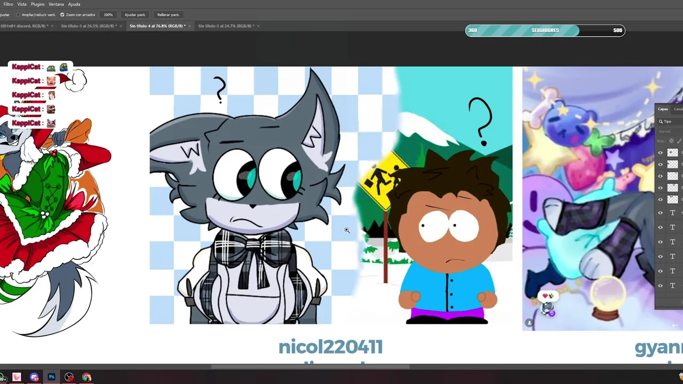Select the first text layer T icon
683x384 pixels.
[672, 213]
